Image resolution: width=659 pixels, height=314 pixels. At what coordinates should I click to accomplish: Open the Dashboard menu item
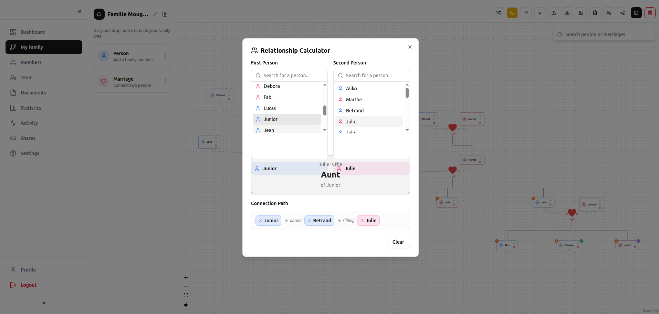pos(44,32)
